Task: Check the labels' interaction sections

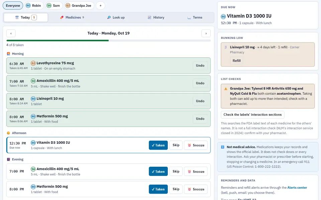Action: click(252, 115)
